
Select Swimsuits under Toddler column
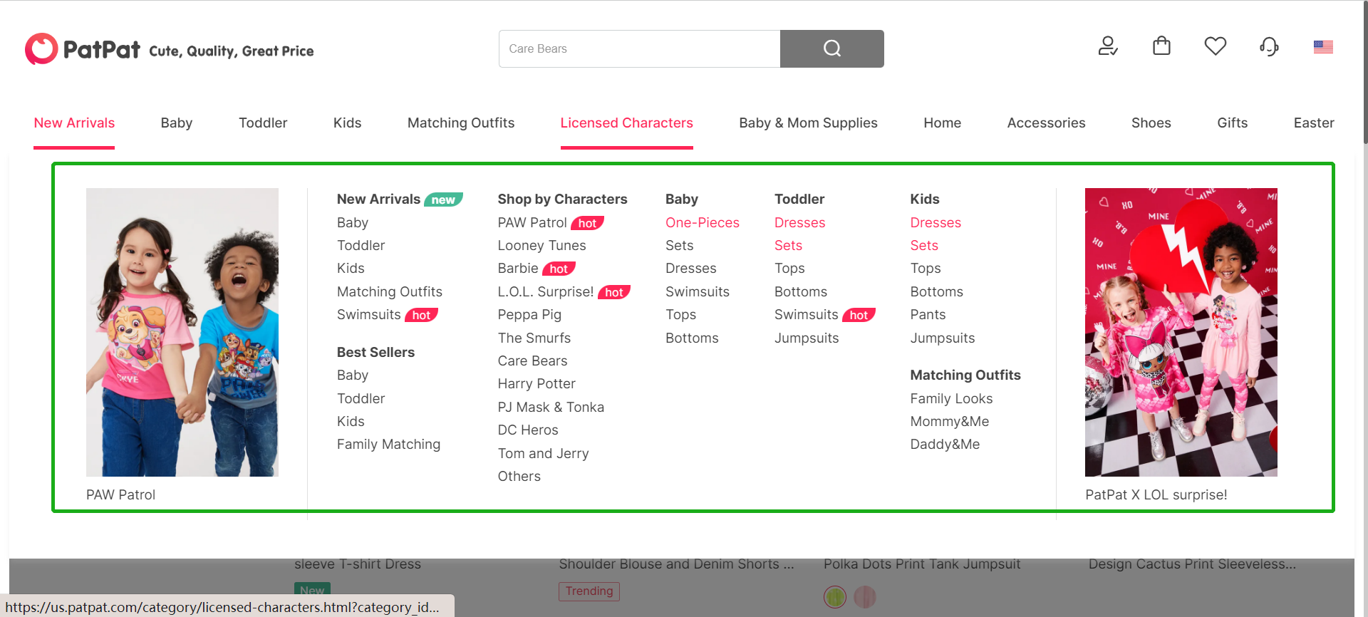tap(806, 314)
